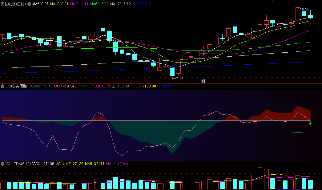Click the volume MA5: 32111 value

point(95,164)
